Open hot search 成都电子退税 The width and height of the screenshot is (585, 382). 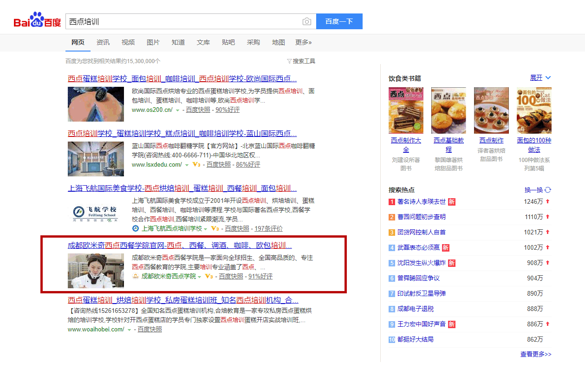(x=416, y=309)
